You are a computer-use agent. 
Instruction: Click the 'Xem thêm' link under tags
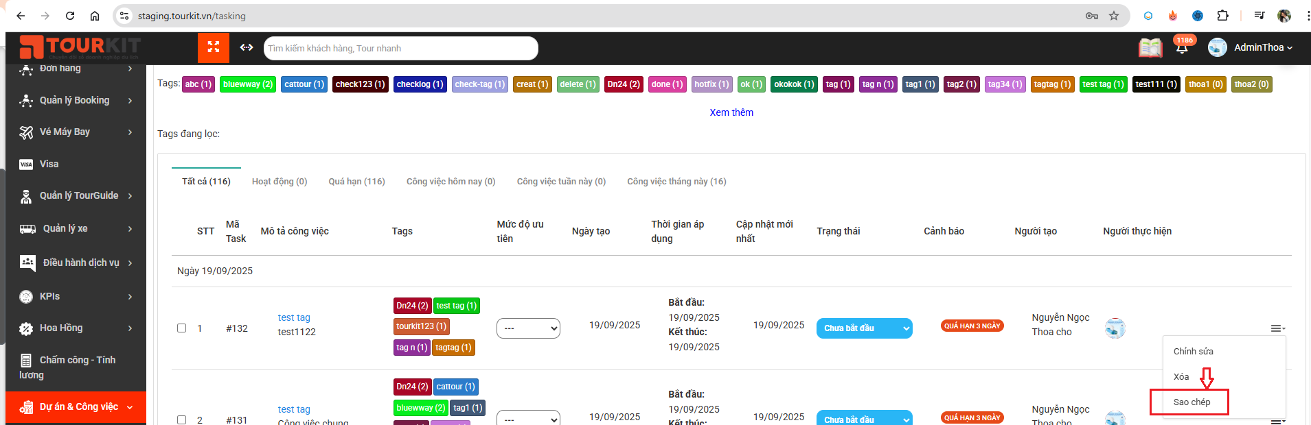pyautogui.click(x=731, y=112)
